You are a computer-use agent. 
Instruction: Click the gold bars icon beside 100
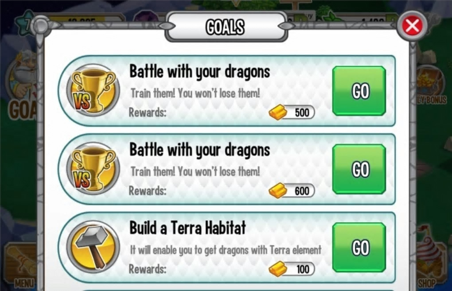(277, 269)
